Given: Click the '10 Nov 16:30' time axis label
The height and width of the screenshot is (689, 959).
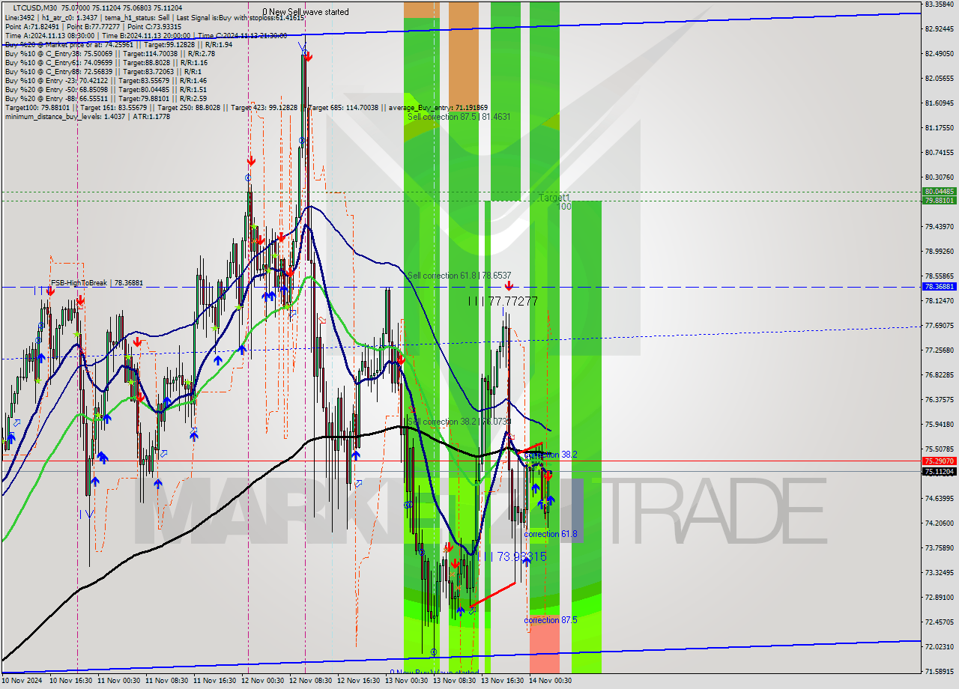Looking at the screenshot, I should coord(71,681).
